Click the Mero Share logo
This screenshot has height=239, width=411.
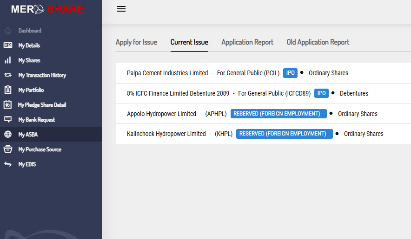coord(47,9)
